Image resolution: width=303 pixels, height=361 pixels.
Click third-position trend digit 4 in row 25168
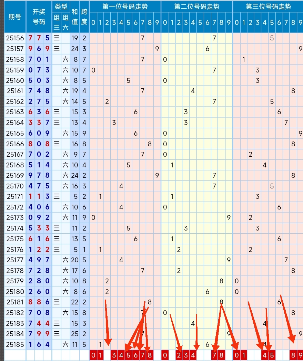coord(265,165)
